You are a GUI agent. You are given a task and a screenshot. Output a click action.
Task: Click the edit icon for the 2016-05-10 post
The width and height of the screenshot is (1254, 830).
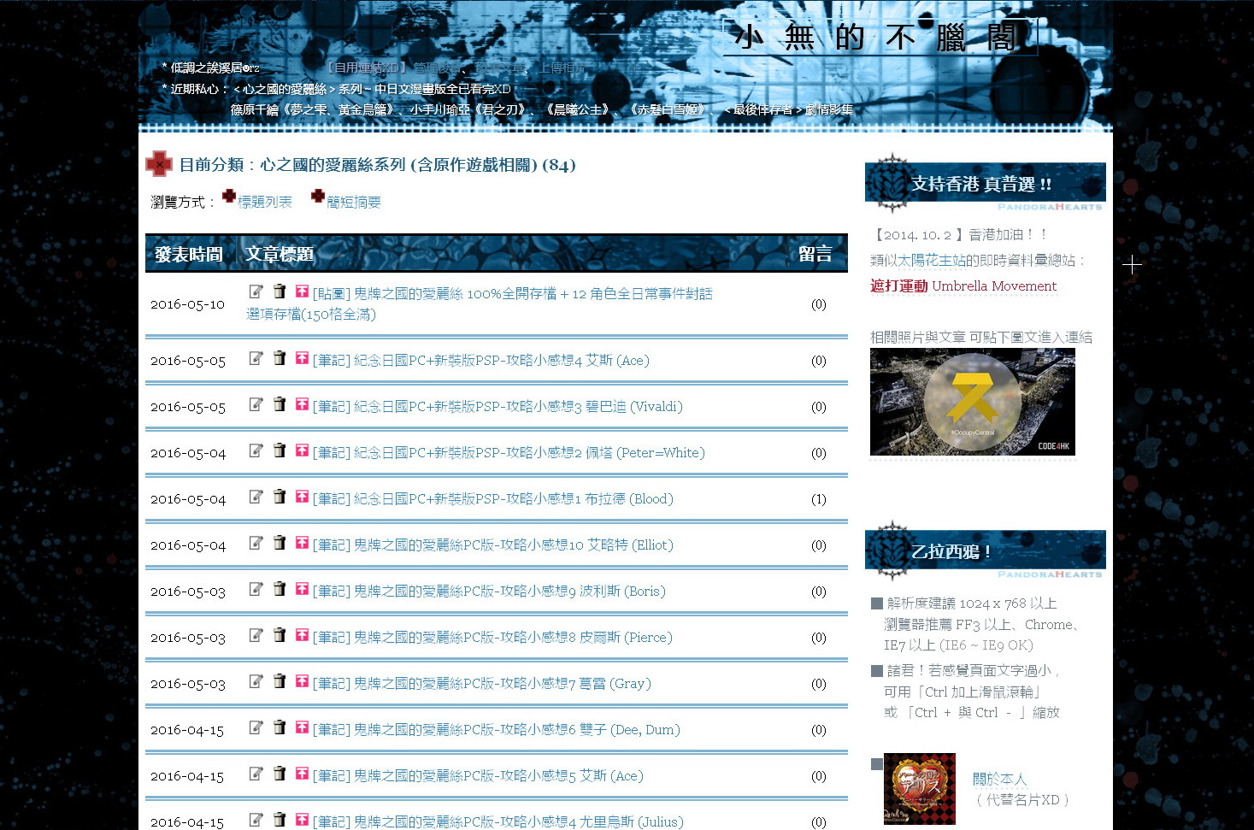(x=256, y=291)
